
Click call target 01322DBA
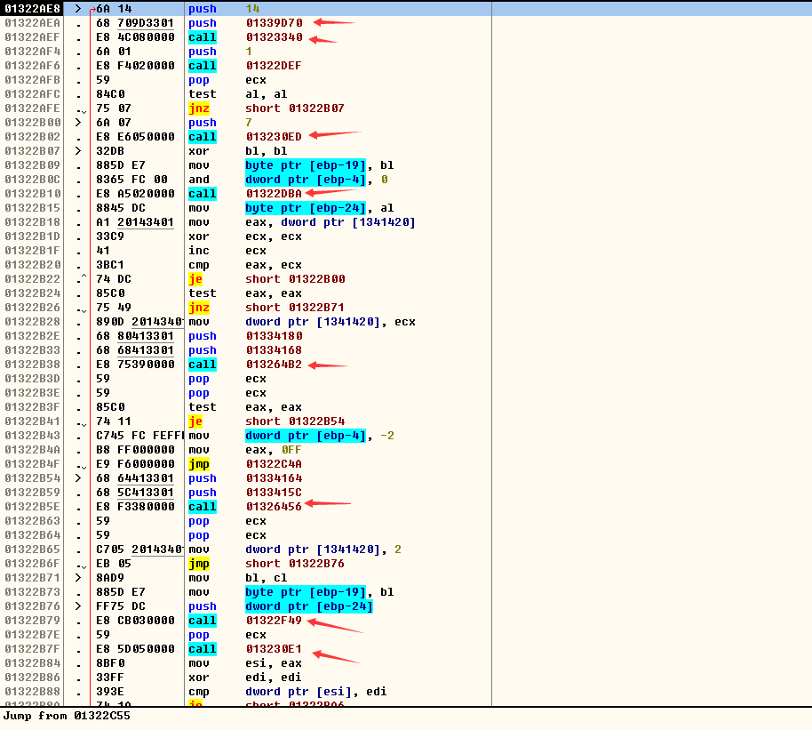[274, 193]
